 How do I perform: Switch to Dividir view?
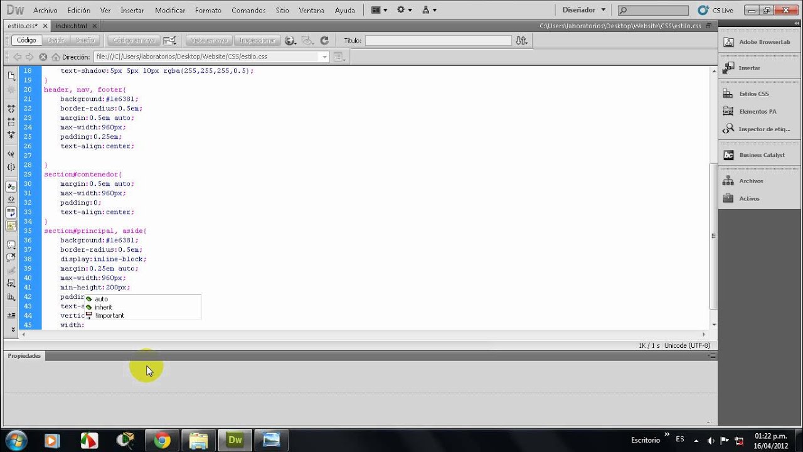[x=56, y=40]
